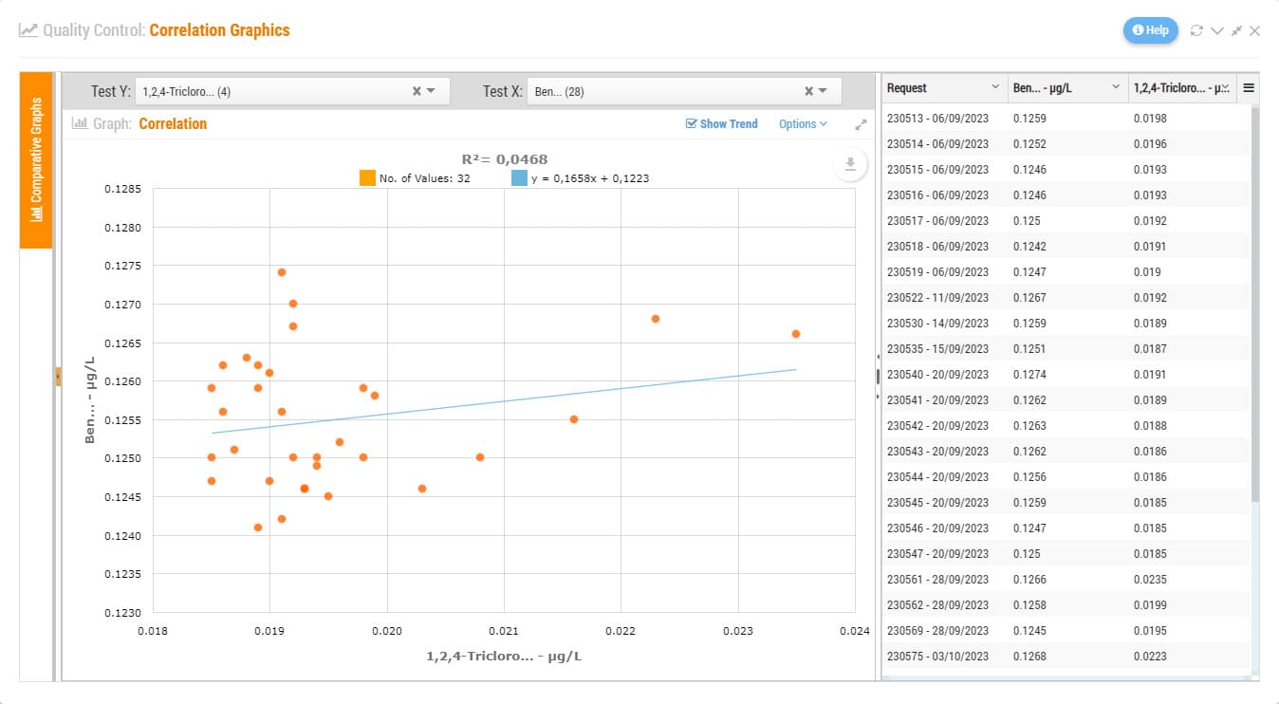Select row 230514 - 06/09/2023
The width and height of the screenshot is (1279, 704).
click(x=1066, y=144)
